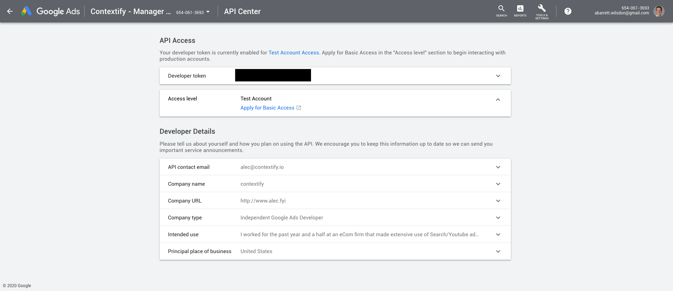Click the API Access heading

click(177, 40)
